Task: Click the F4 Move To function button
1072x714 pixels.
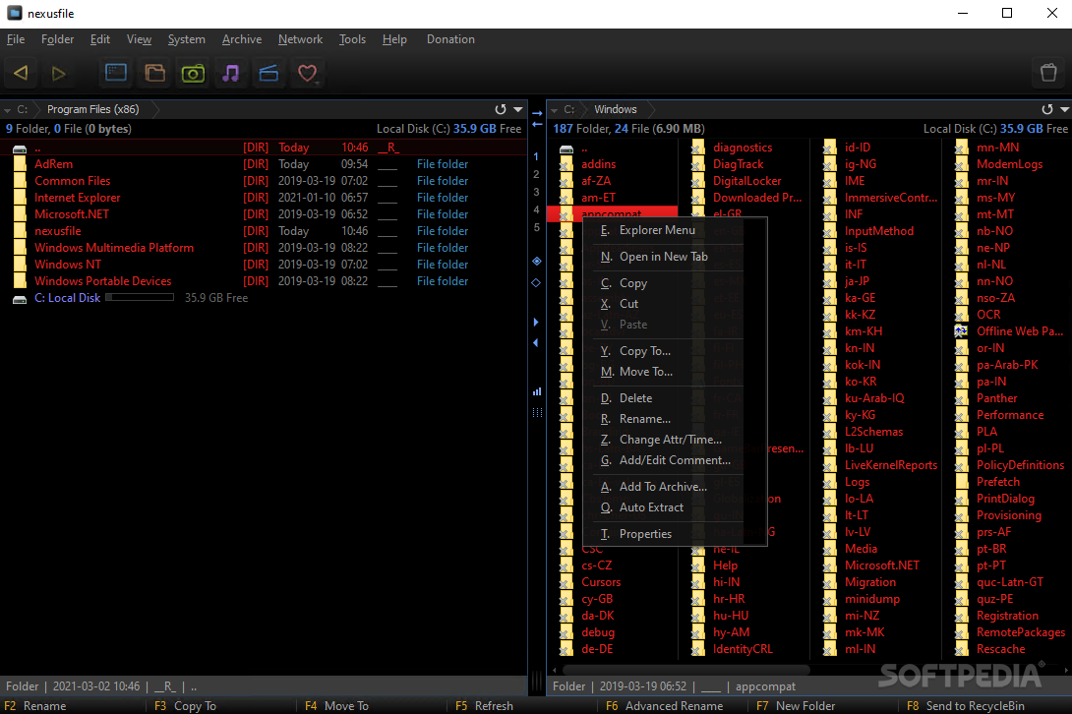Action: tap(336, 706)
